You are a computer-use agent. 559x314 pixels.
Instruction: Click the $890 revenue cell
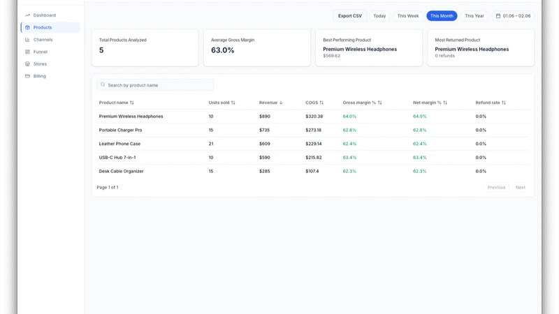[x=265, y=117]
